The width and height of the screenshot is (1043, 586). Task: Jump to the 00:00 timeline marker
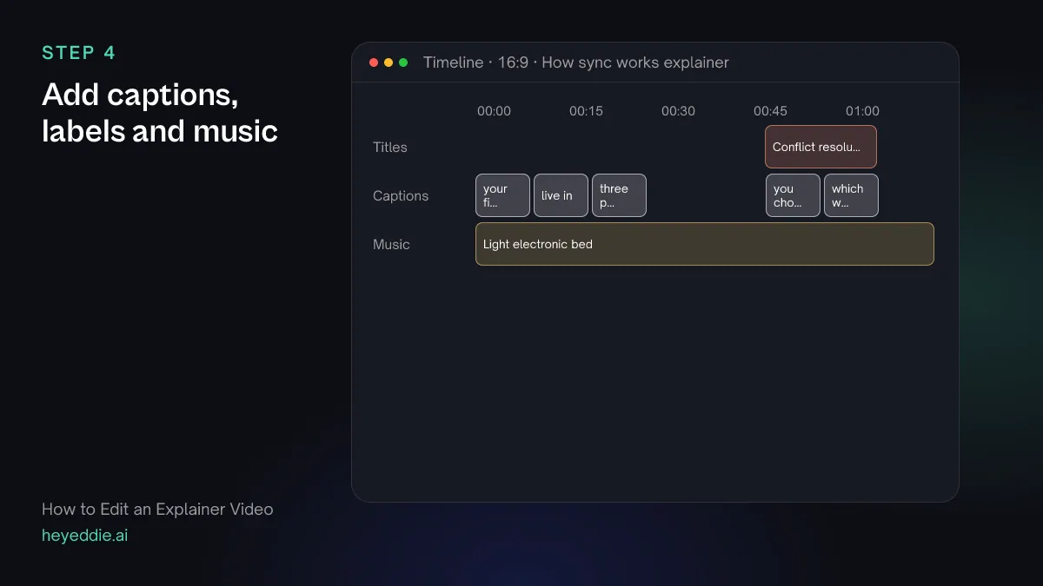494,111
